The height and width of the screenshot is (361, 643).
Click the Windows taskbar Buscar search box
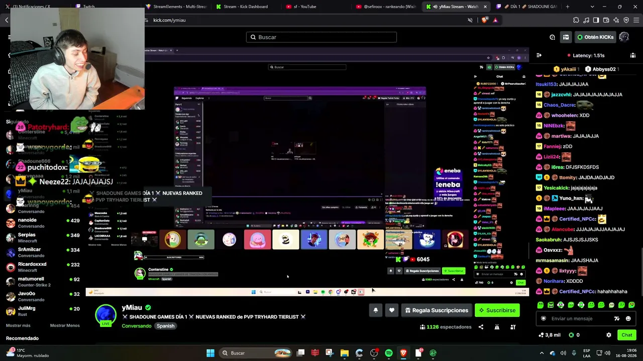[257, 353]
